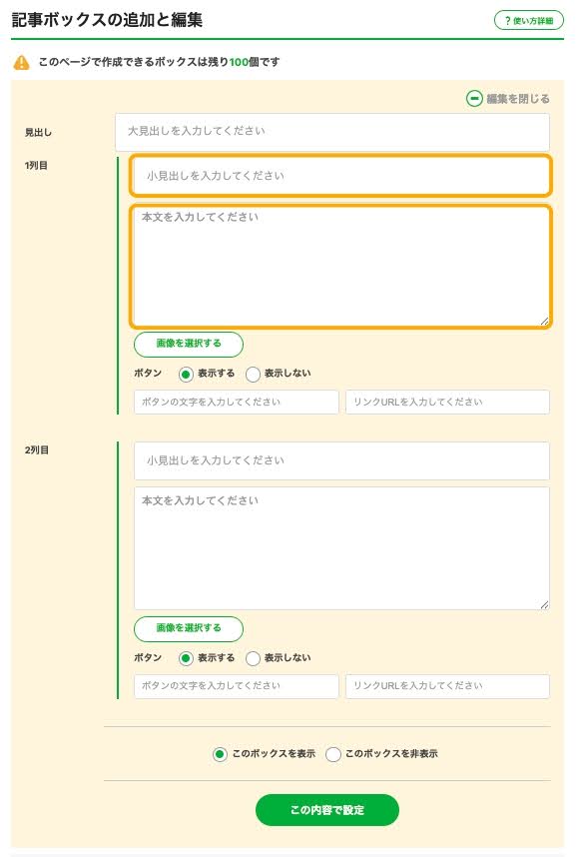The width and height of the screenshot is (576, 857).
Task: Select 表示しない radio for 2列目 button
Action: point(253,658)
